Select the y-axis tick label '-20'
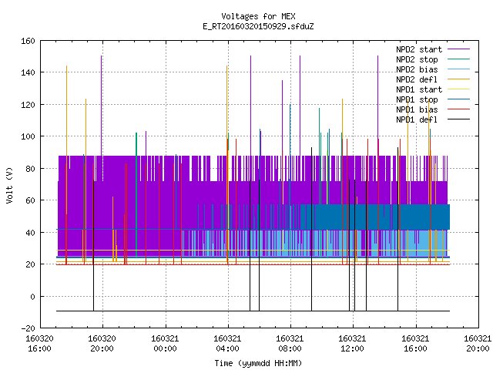 [28, 328]
